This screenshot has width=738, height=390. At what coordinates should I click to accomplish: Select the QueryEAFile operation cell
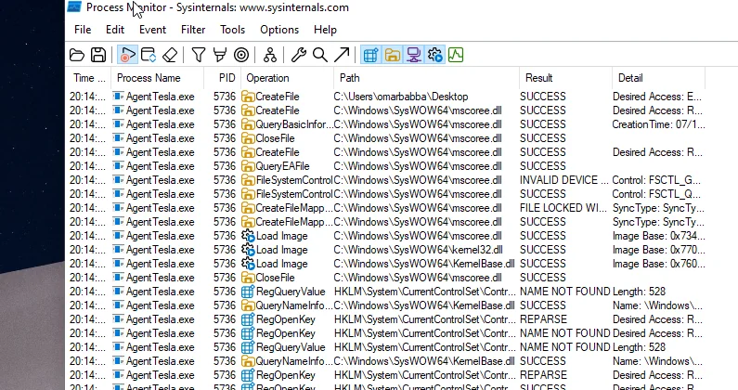click(282, 166)
